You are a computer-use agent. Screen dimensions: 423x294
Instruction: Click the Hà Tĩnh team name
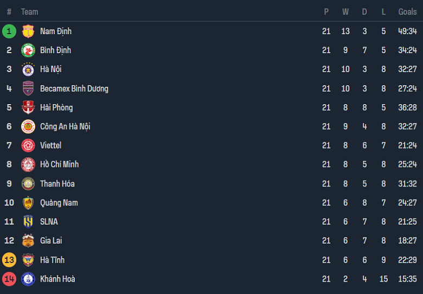[x=52, y=260]
